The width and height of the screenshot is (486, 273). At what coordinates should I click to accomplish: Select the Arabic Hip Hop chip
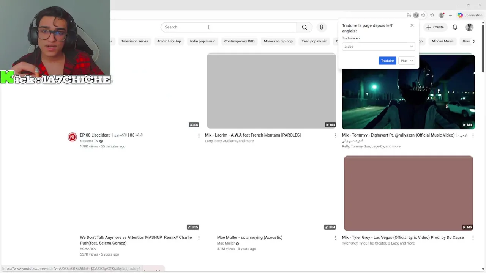[x=169, y=41]
